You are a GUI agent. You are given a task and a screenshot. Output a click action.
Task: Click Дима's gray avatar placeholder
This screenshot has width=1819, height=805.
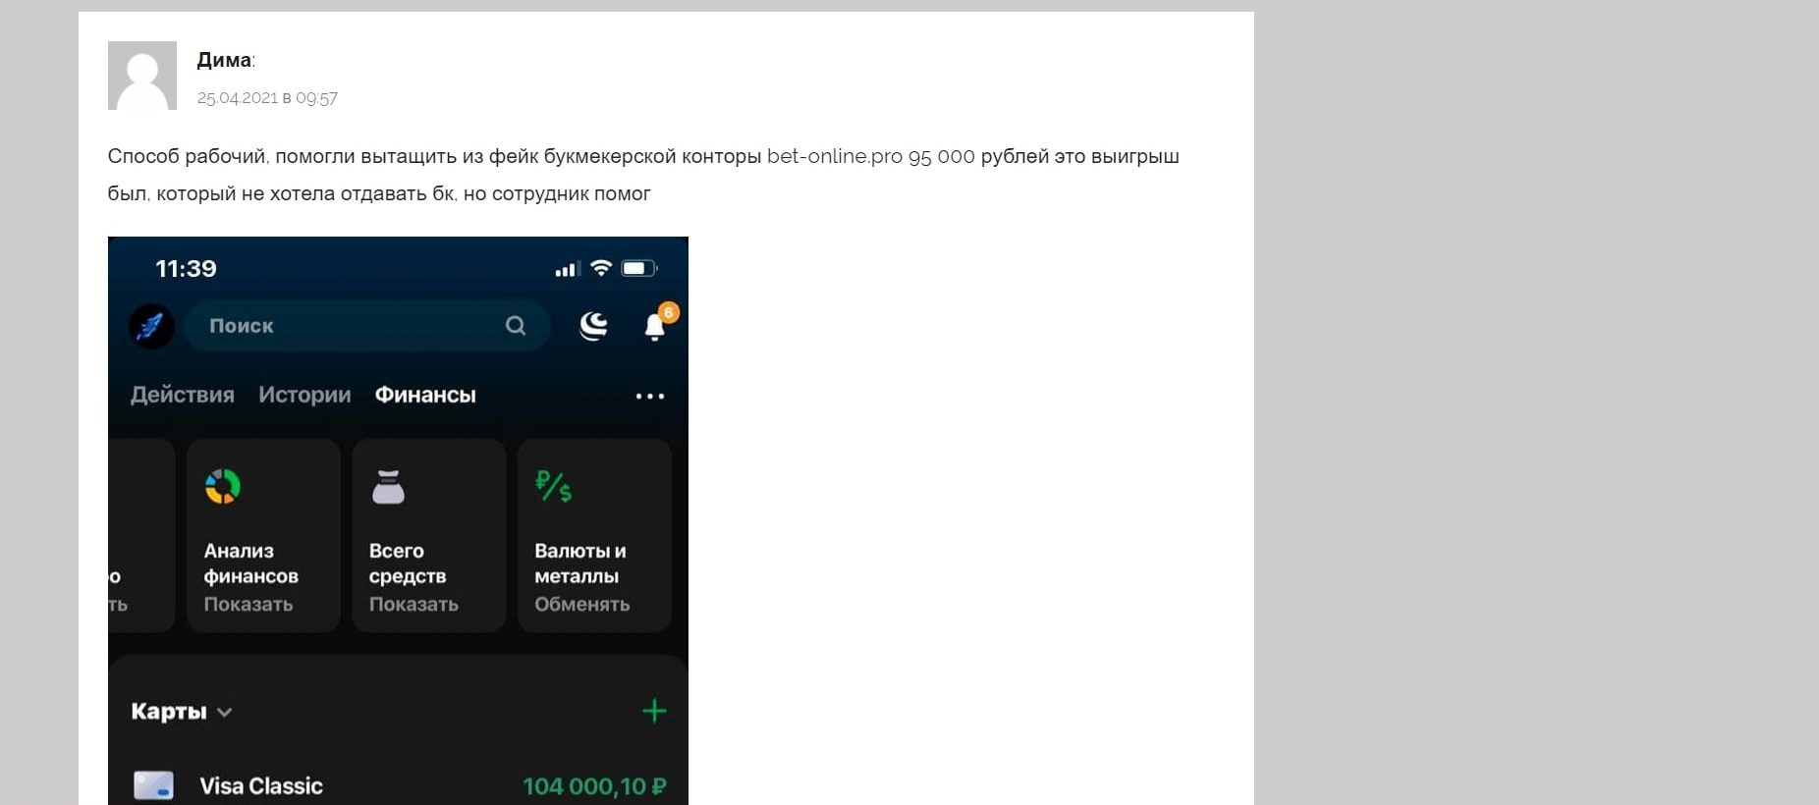coord(142,76)
